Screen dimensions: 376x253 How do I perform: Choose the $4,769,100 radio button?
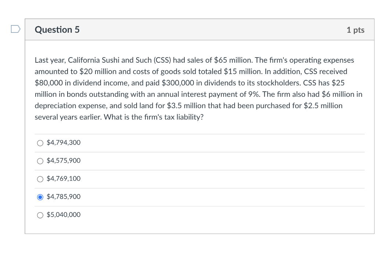pyautogui.click(x=40, y=179)
